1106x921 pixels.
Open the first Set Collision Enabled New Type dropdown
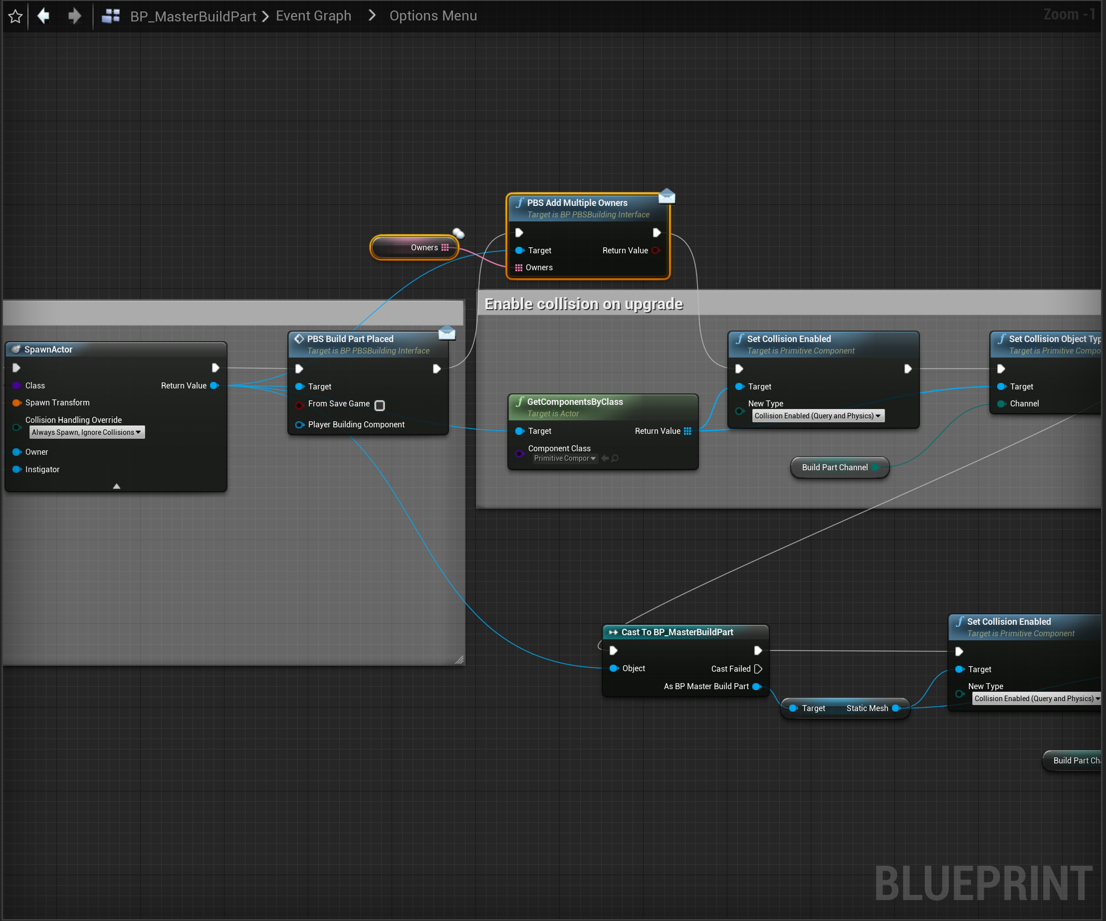tap(817, 416)
